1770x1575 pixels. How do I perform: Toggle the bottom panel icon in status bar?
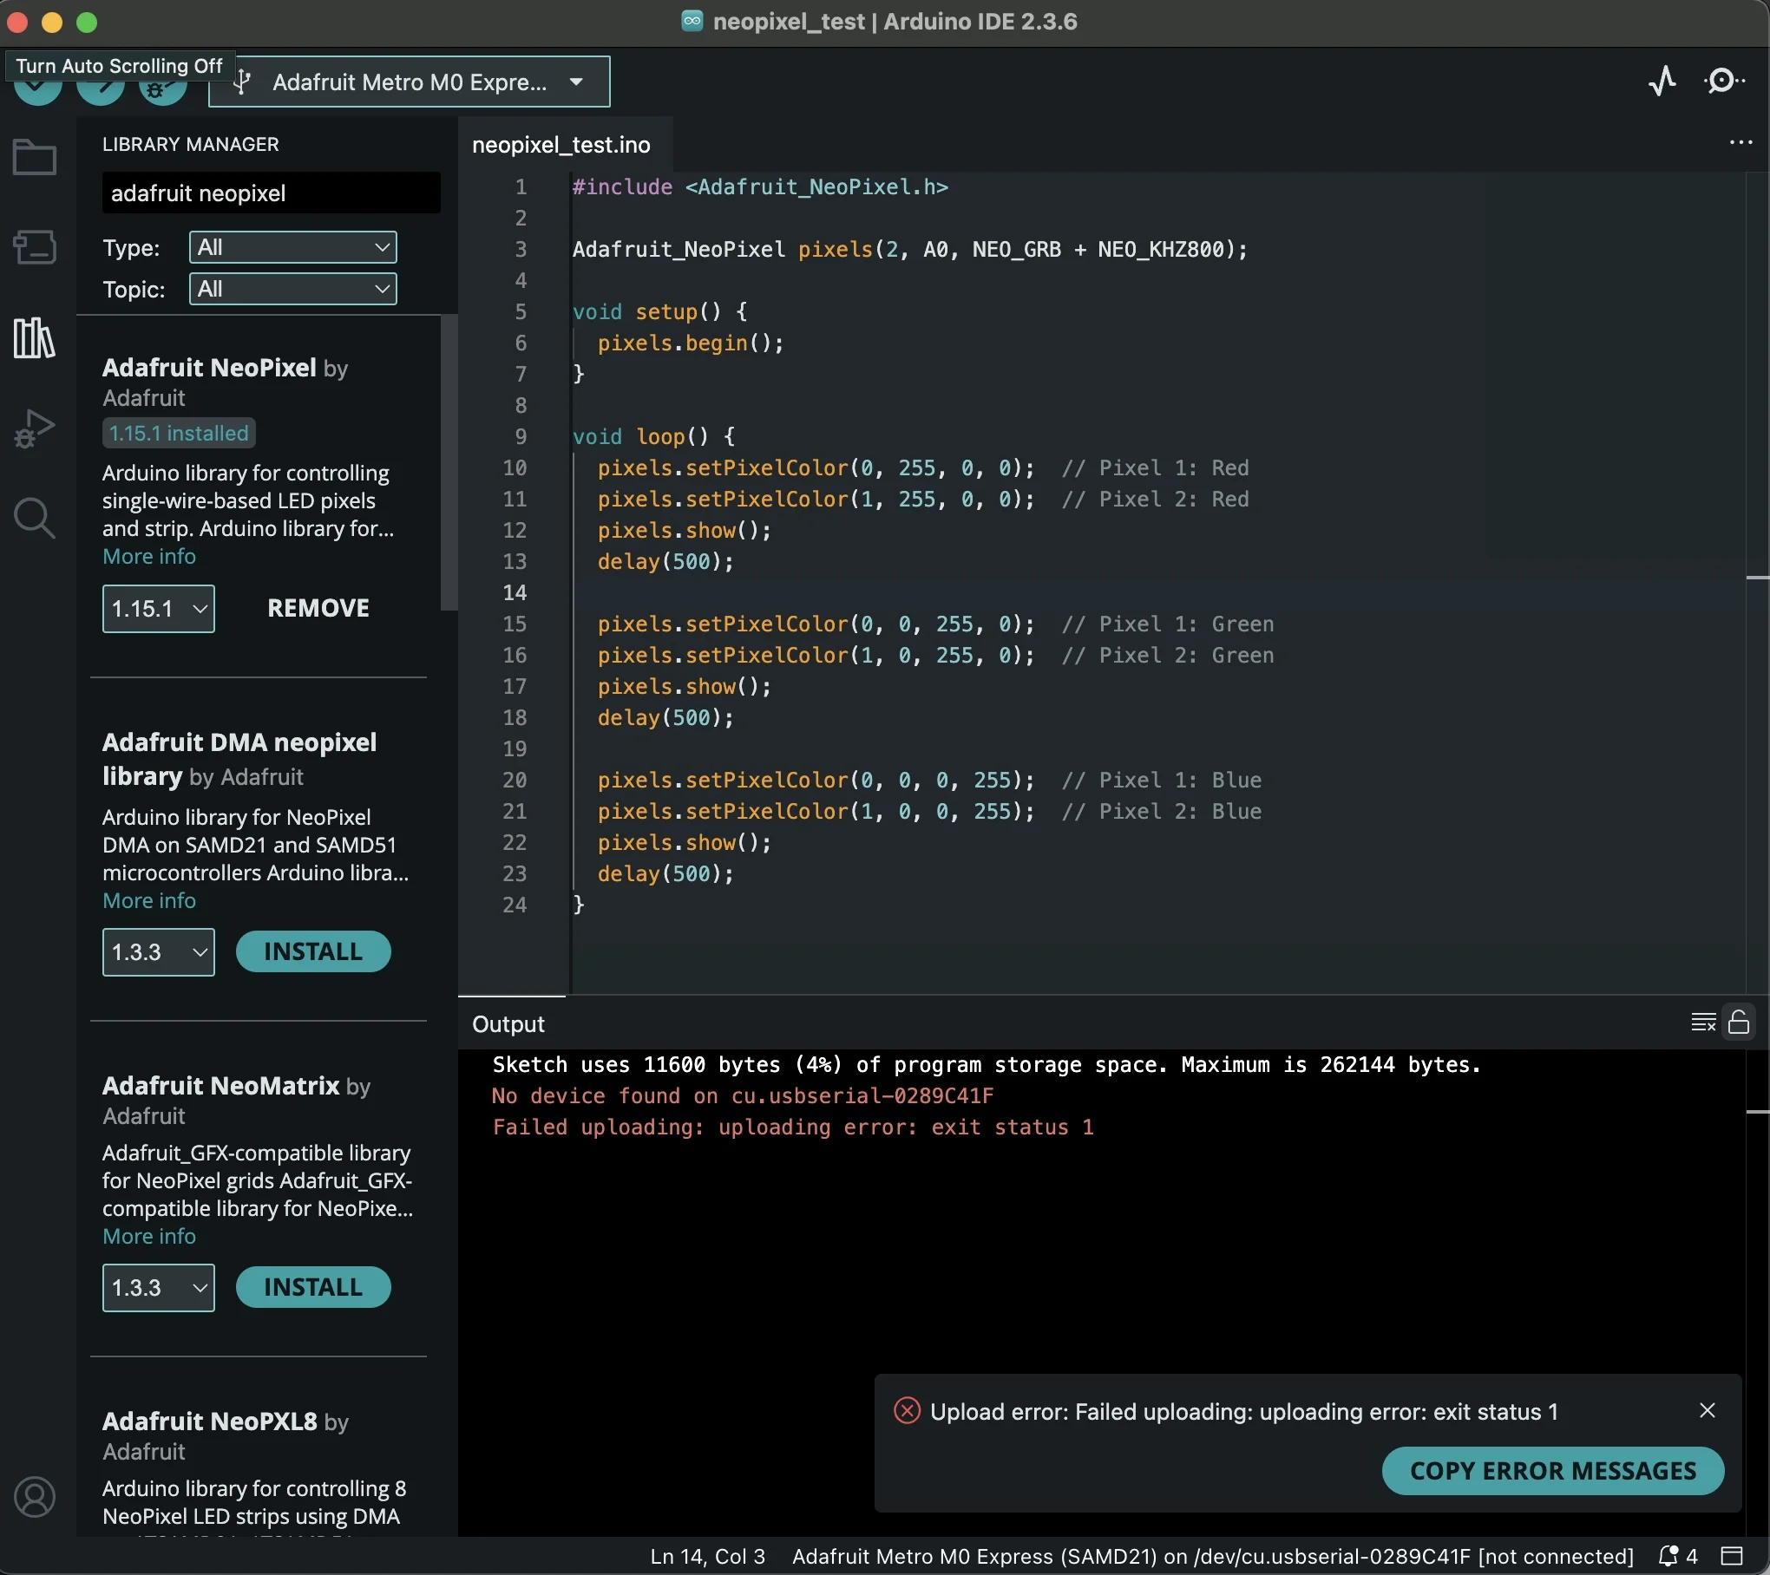1732,1556
